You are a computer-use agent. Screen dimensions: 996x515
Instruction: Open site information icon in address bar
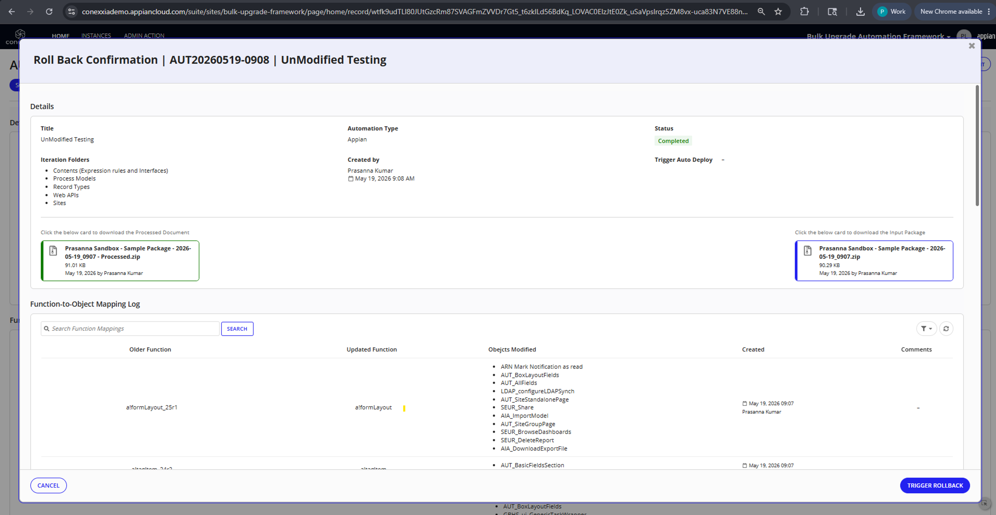pyautogui.click(x=71, y=12)
